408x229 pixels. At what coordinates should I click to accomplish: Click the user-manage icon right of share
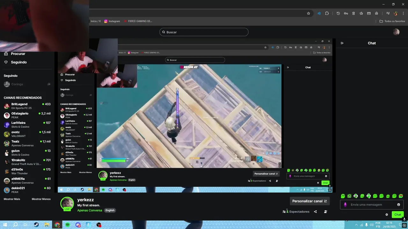pyautogui.click(x=325, y=212)
